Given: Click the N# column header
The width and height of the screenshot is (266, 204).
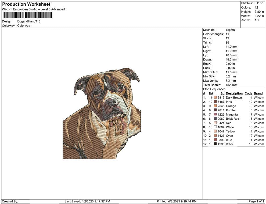Looking at the screenshot, I should [x=211, y=93].
